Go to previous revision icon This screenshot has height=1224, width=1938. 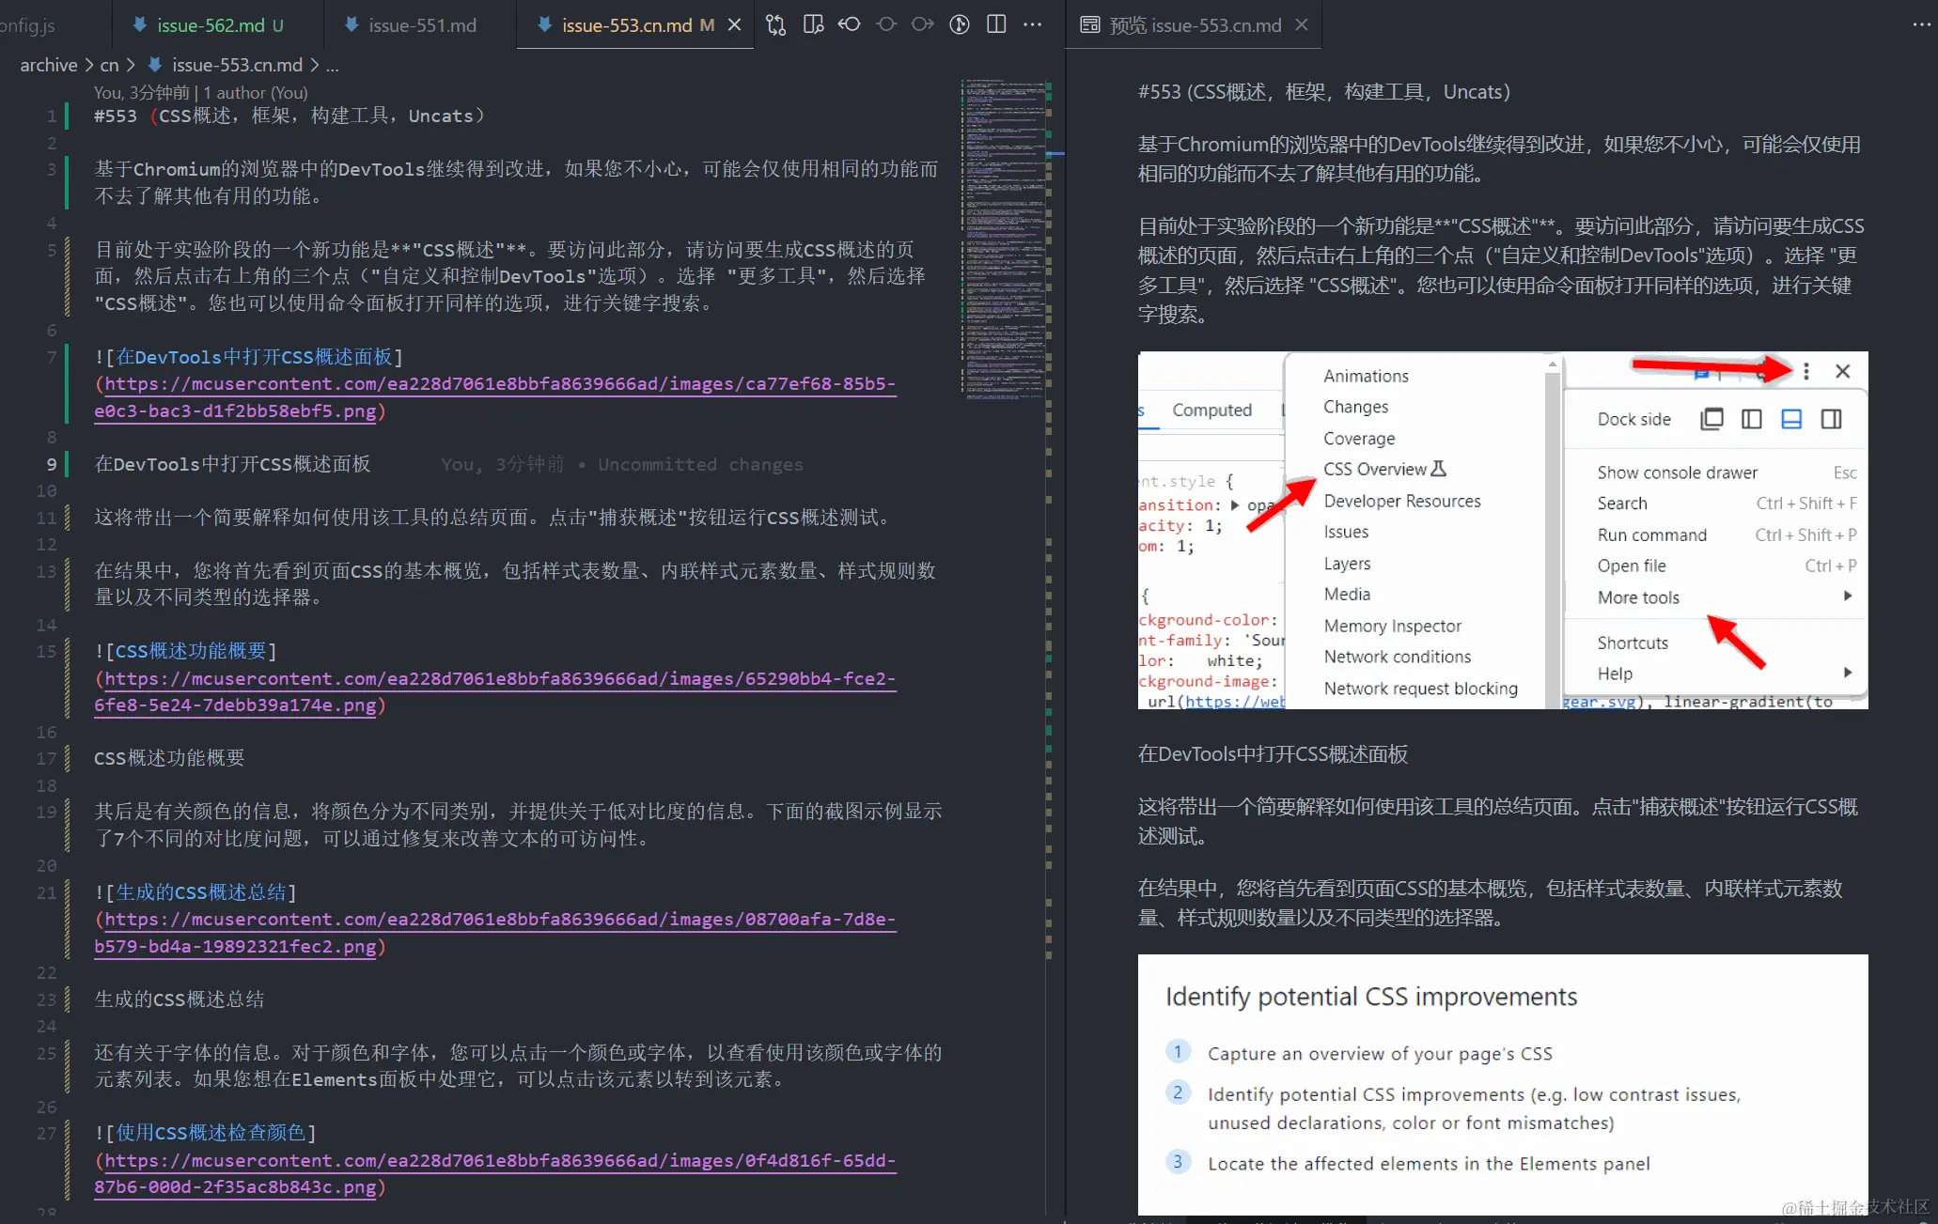click(x=850, y=25)
